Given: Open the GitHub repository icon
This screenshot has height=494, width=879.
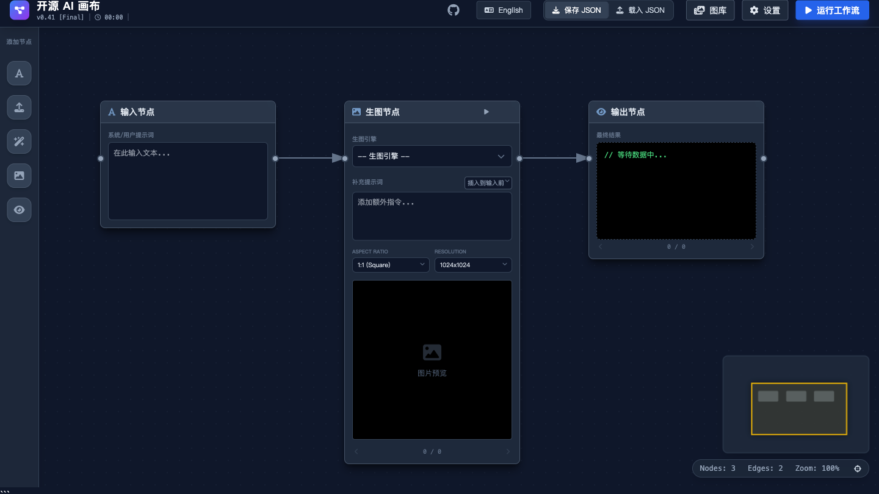Looking at the screenshot, I should tap(454, 10).
